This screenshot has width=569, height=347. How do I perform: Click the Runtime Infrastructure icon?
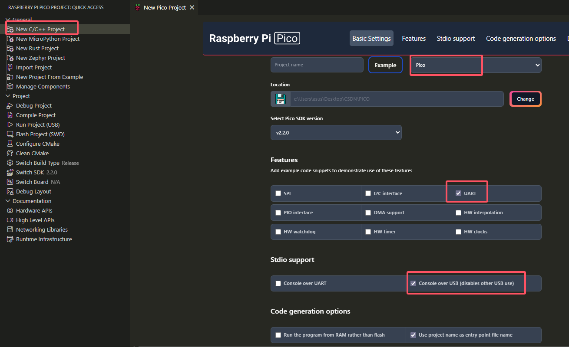[10, 239]
